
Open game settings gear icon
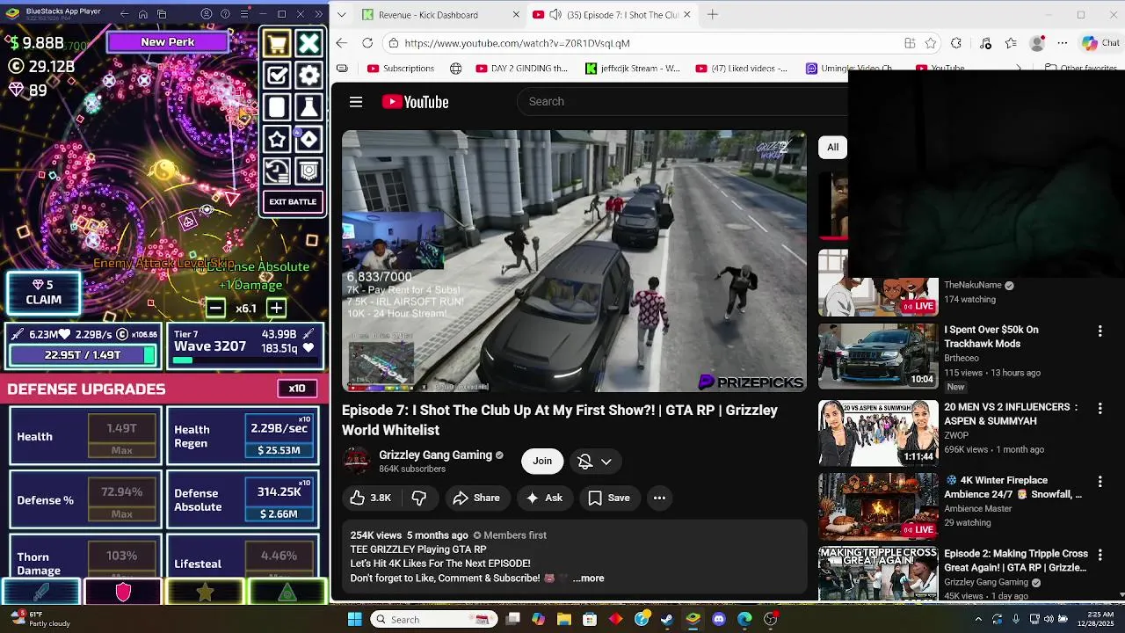tap(308, 76)
